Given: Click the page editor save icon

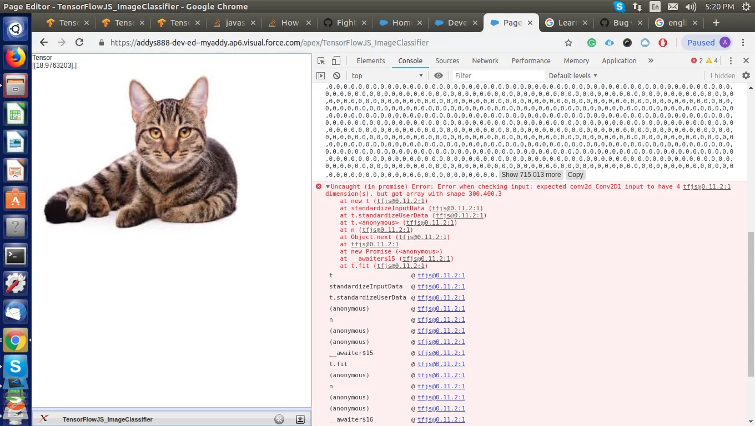Looking at the screenshot, I should (300, 419).
